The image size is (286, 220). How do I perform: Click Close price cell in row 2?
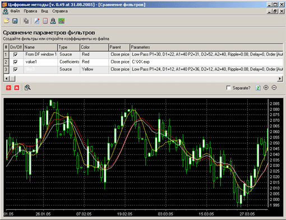pyautogui.click(x=119, y=62)
